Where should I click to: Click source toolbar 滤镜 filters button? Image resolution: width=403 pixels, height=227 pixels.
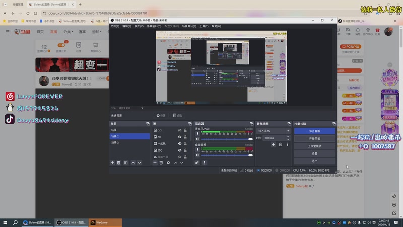[177, 116]
